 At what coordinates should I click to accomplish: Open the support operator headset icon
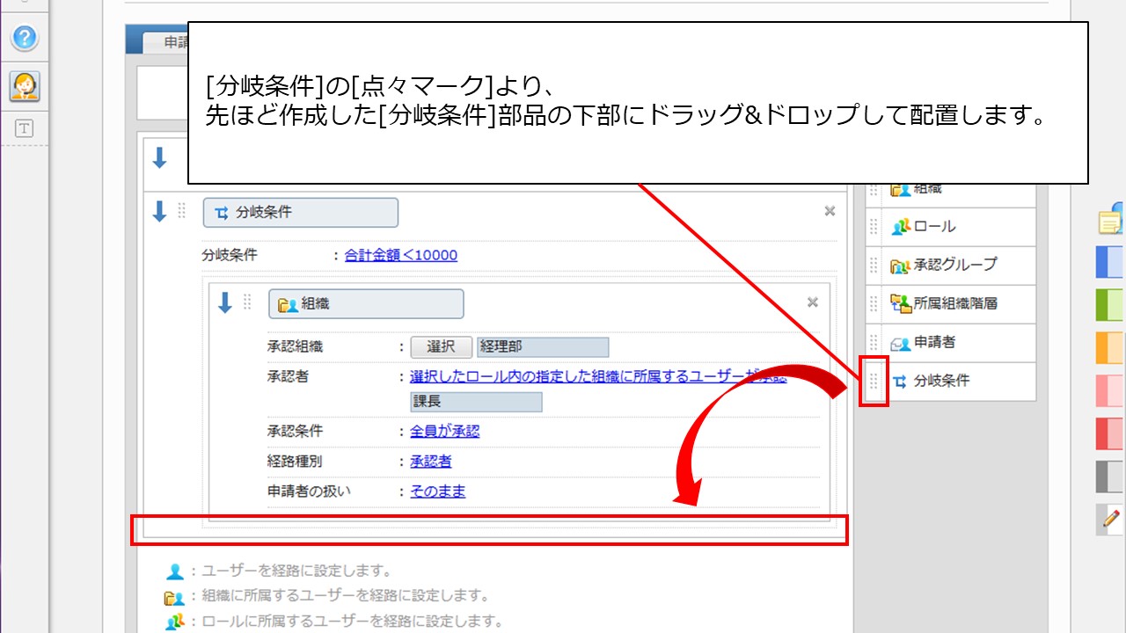pyautogui.click(x=25, y=86)
